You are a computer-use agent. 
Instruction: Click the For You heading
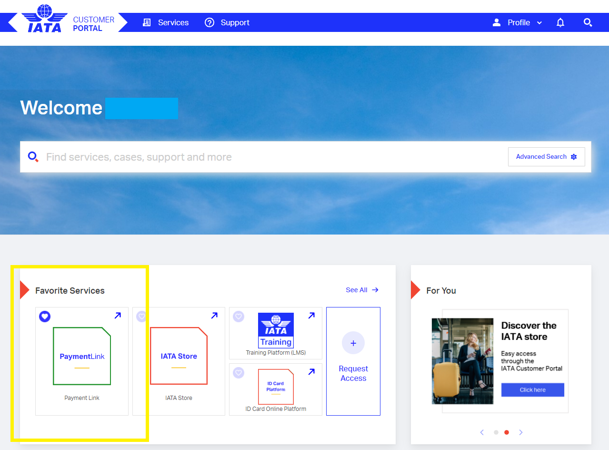pos(441,290)
